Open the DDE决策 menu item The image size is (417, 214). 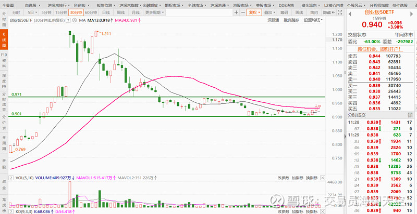pos(286,5)
